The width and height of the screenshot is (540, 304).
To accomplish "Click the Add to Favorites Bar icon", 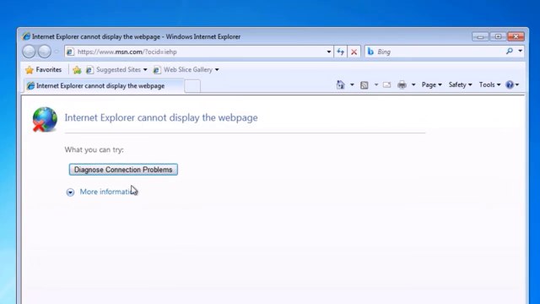I will 77,70.
